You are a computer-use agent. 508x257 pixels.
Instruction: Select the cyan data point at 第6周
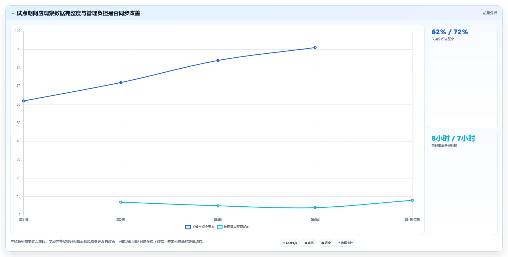315,208
